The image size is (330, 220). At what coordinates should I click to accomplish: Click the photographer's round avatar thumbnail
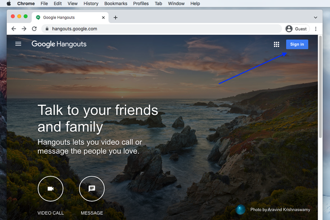(240, 210)
